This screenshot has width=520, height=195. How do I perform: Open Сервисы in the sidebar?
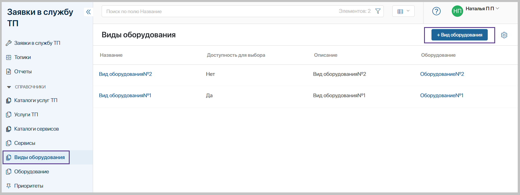pos(25,143)
